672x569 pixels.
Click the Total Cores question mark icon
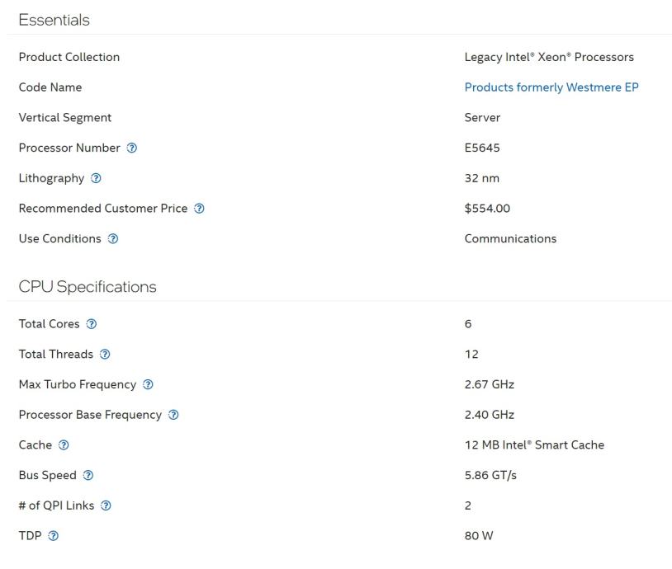92,324
